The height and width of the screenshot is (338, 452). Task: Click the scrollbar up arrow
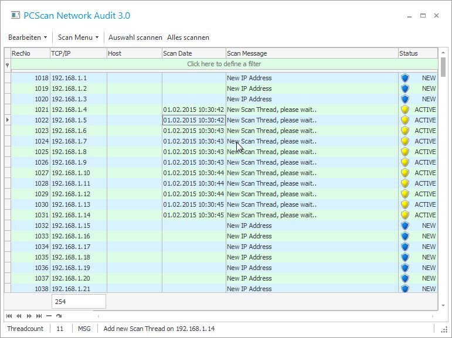[443, 53]
